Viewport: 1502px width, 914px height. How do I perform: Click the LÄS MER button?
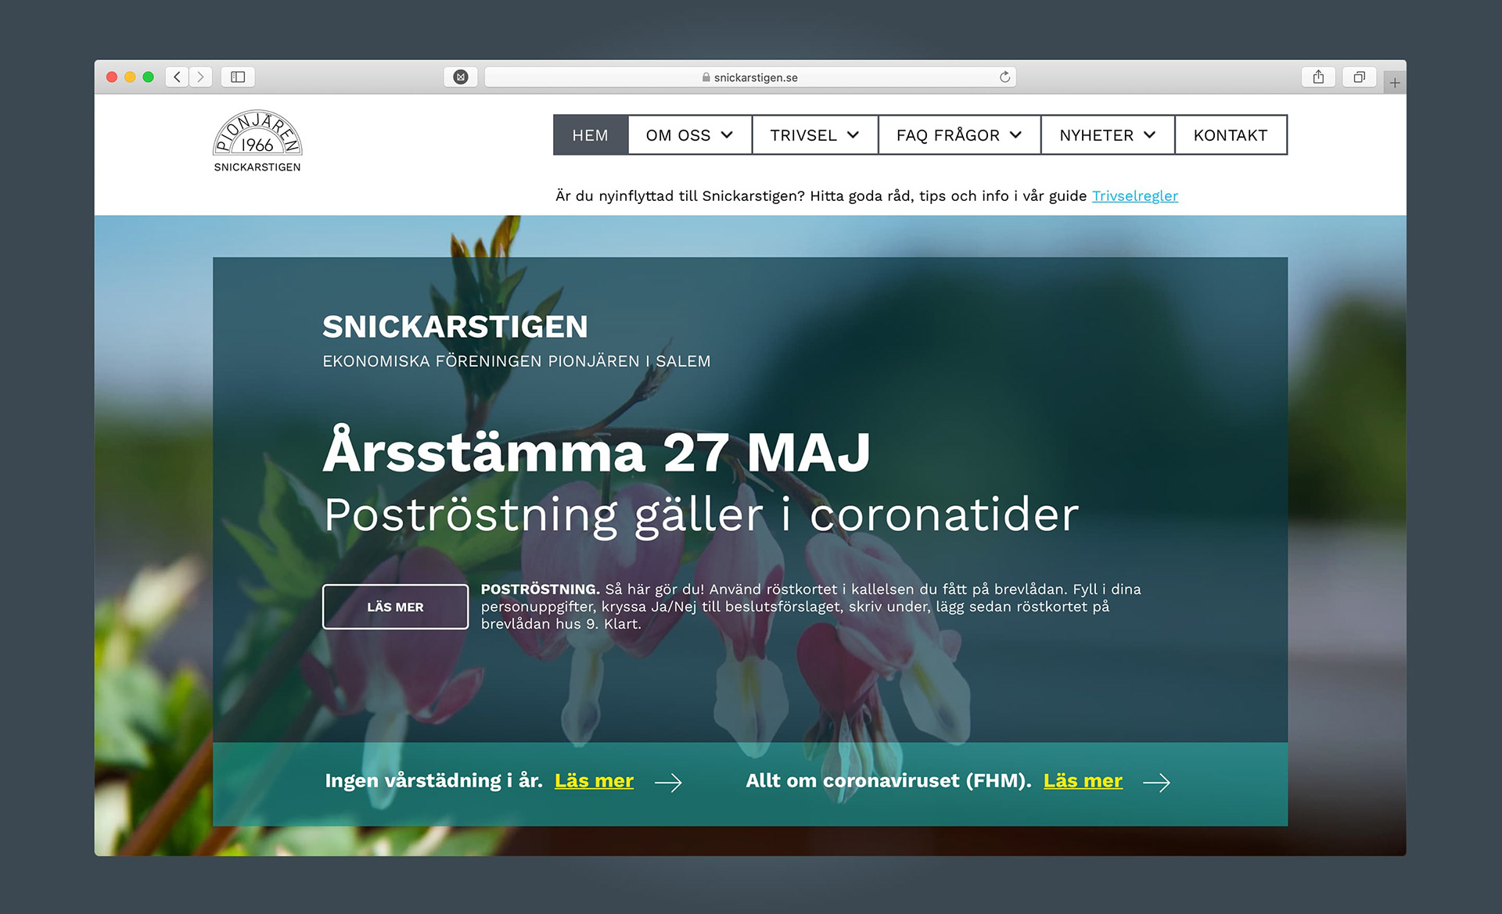[x=395, y=607]
